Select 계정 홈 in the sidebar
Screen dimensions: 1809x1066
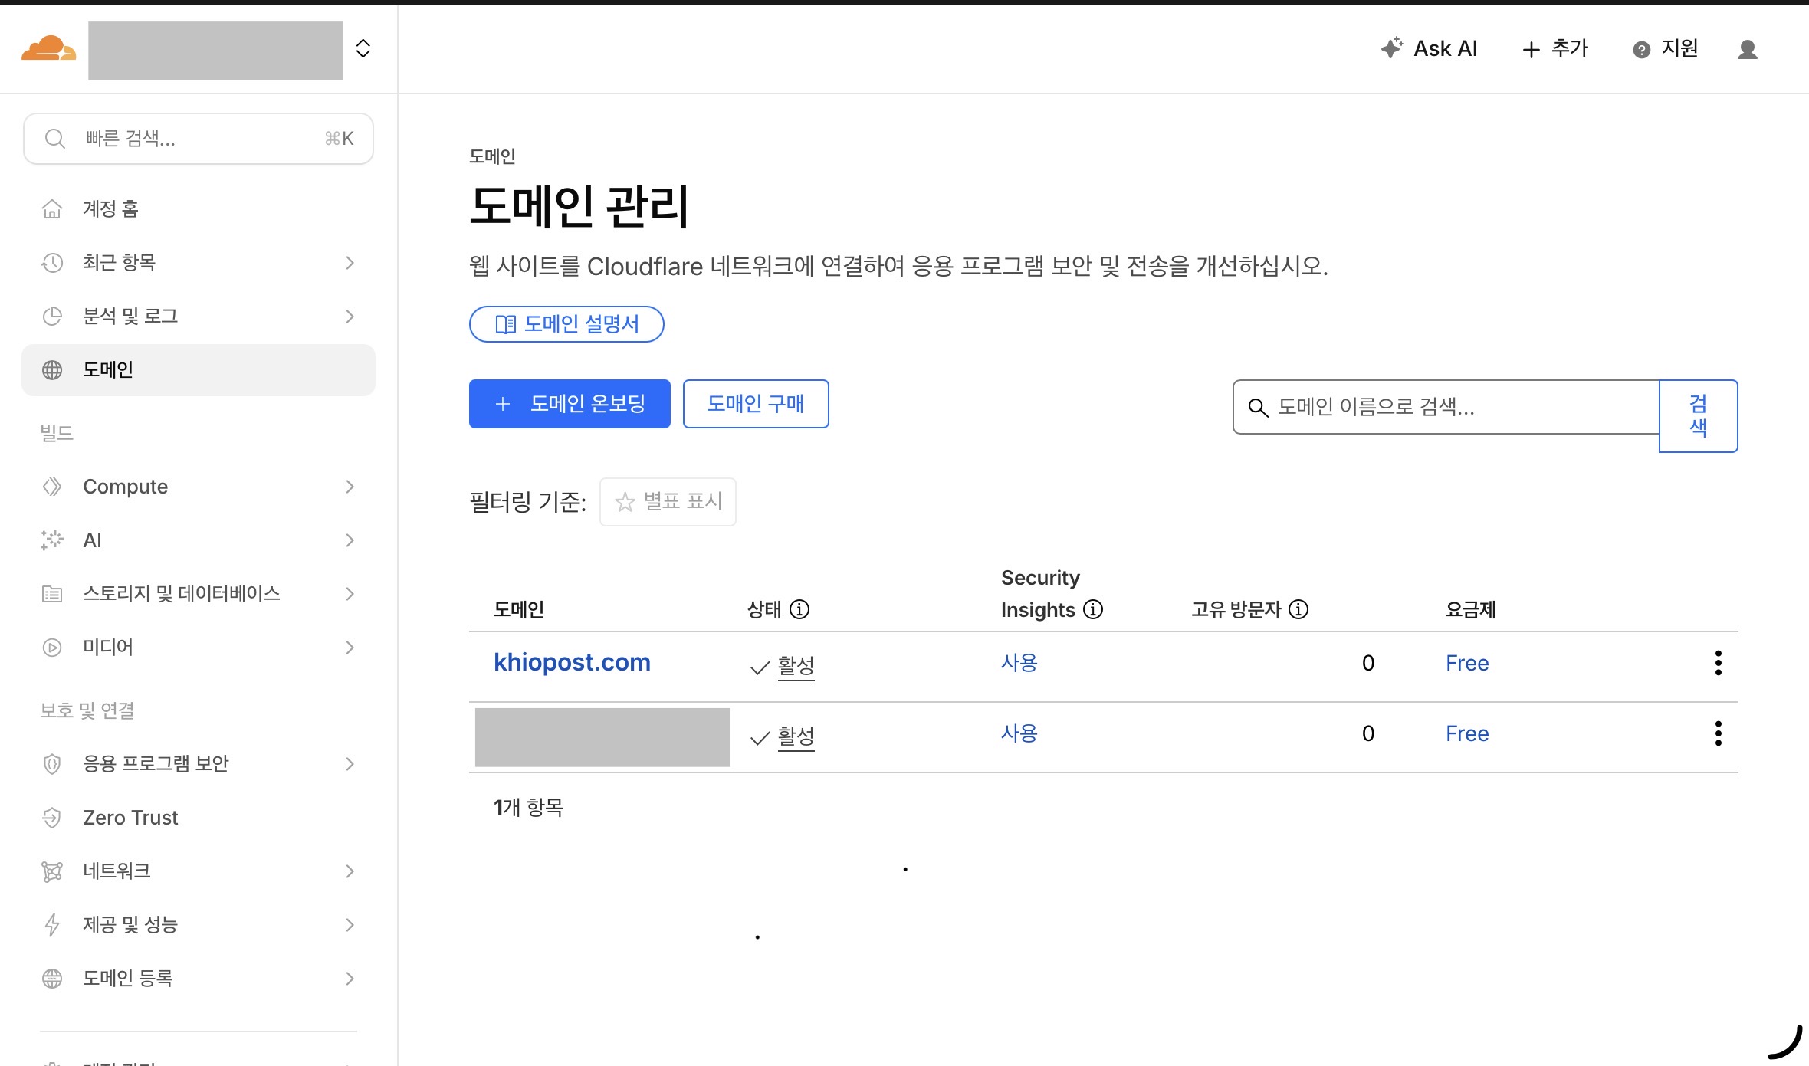click(x=110, y=208)
